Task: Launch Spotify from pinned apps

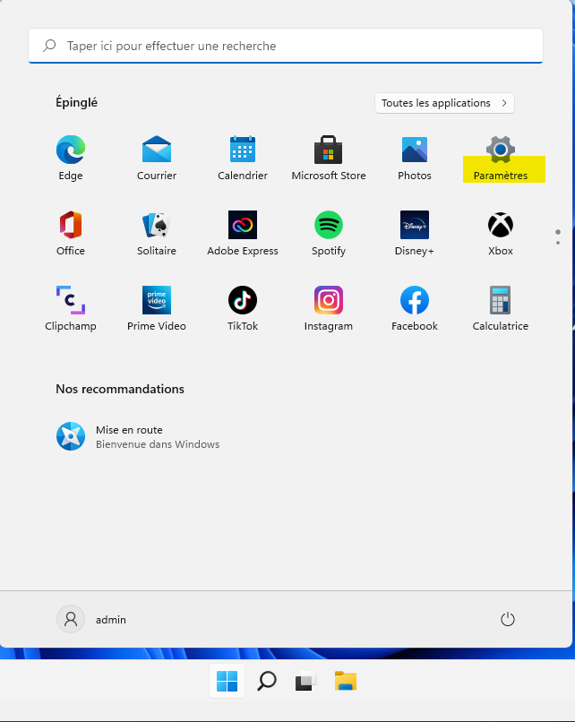Action: pos(329,233)
